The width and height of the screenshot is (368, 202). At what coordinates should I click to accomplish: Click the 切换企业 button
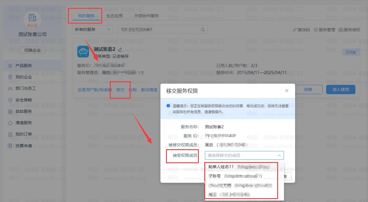pyautogui.click(x=32, y=50)
